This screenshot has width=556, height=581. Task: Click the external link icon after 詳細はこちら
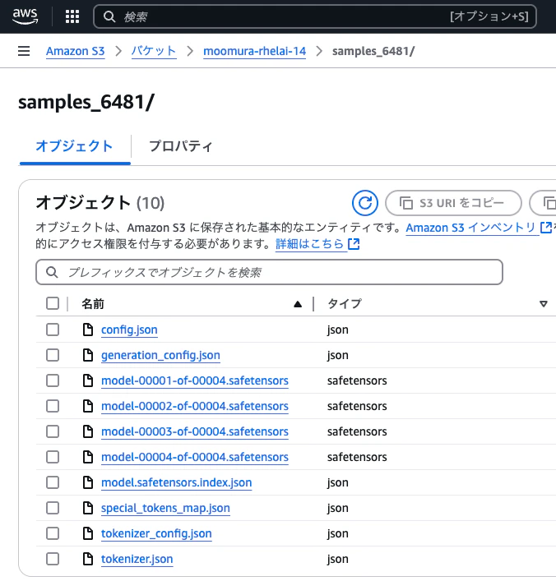click(x=354, y=244)
